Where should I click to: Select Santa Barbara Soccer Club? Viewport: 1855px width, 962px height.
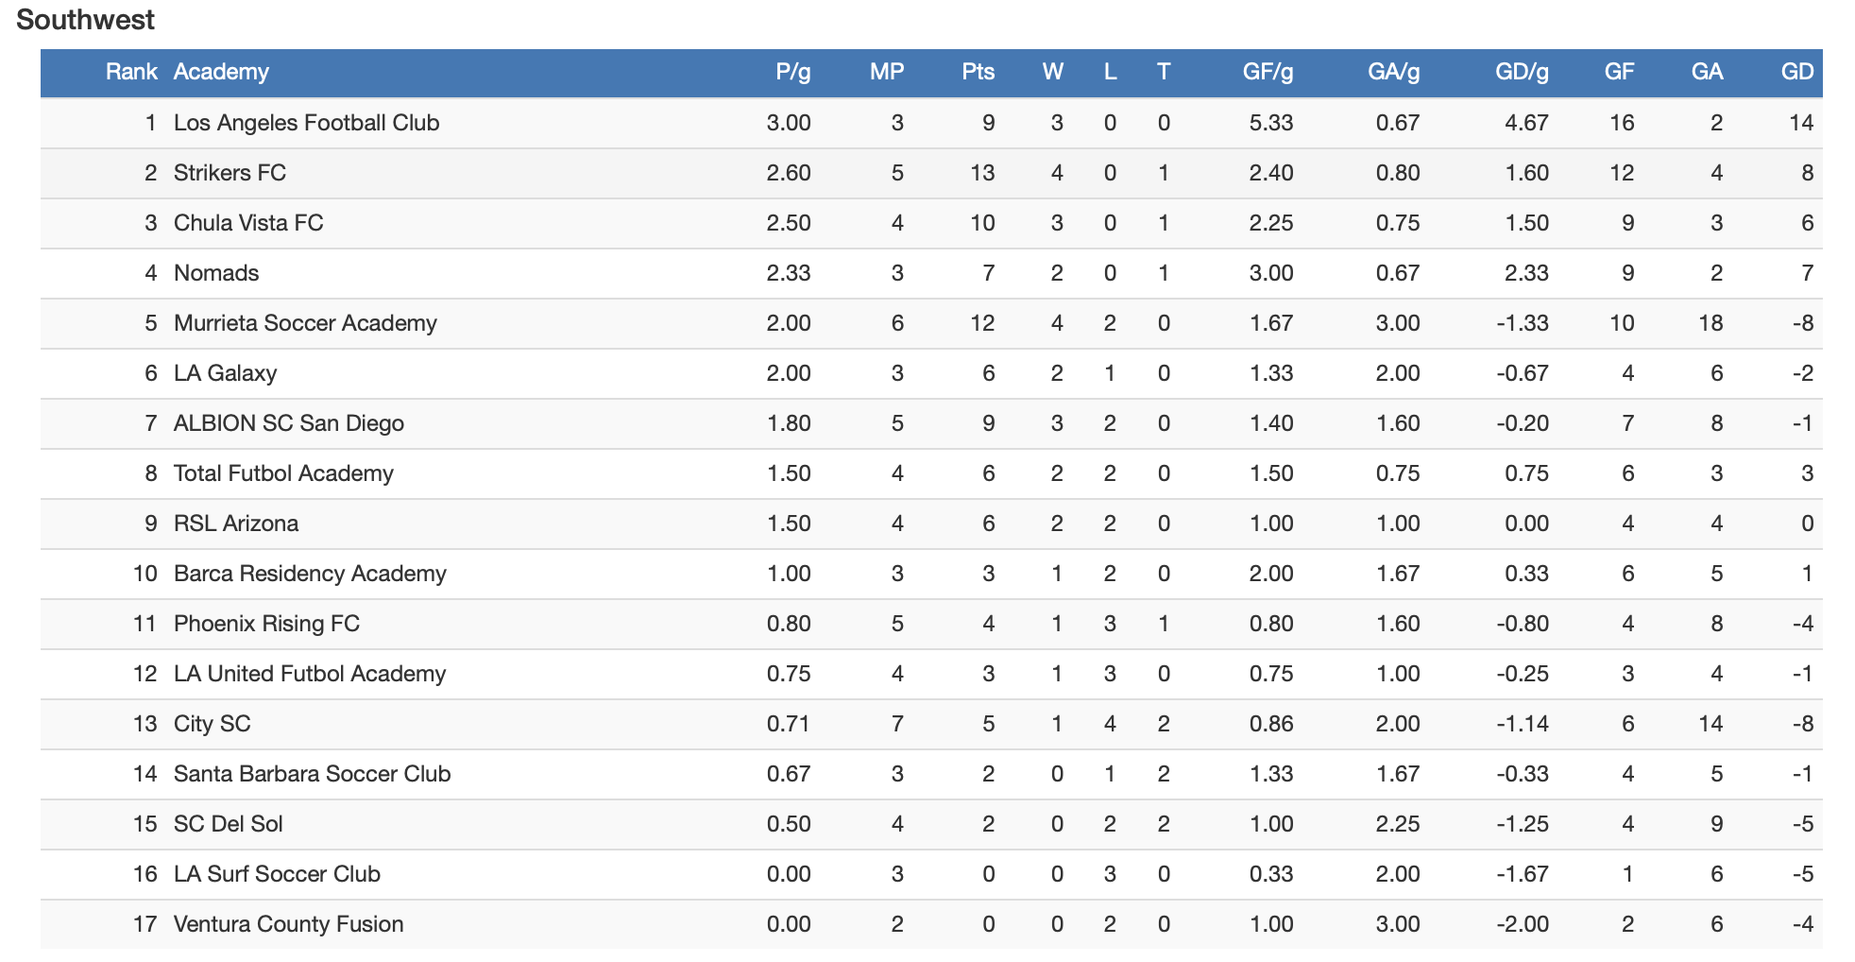(x=312, y=774)
